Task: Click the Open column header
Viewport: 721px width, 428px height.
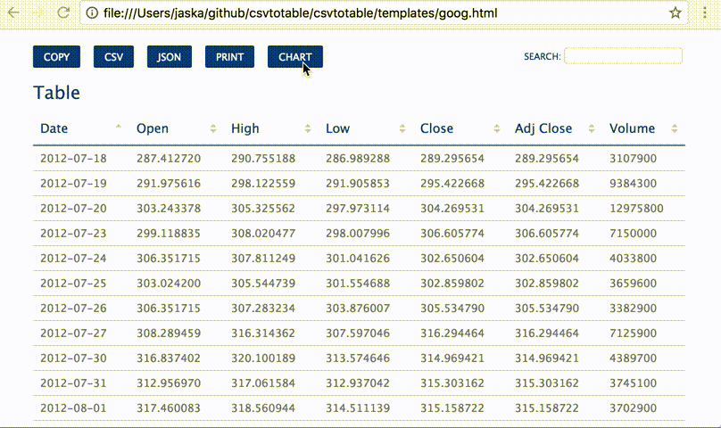Action: point(153,128)
